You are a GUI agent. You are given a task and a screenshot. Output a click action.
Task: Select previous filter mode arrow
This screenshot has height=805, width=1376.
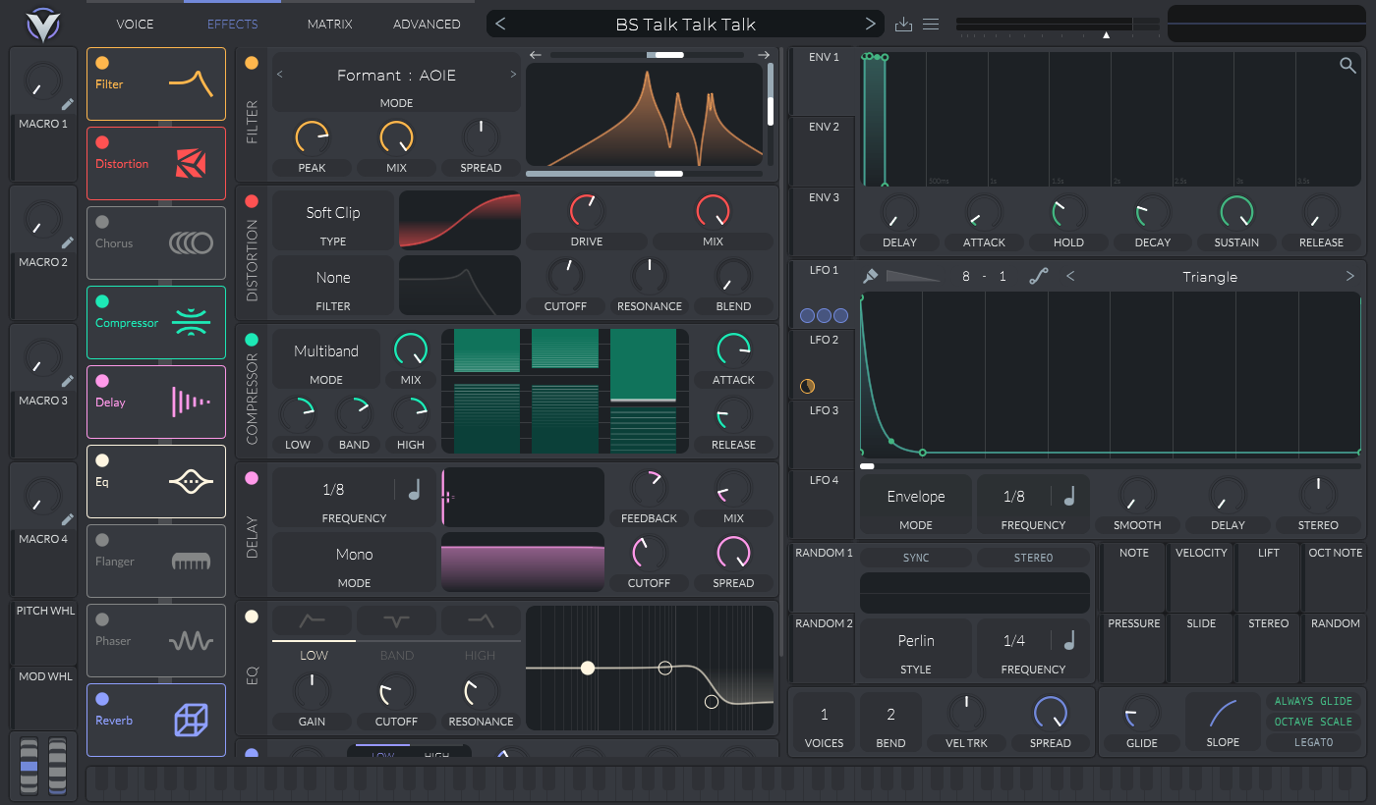pos(279,75)
